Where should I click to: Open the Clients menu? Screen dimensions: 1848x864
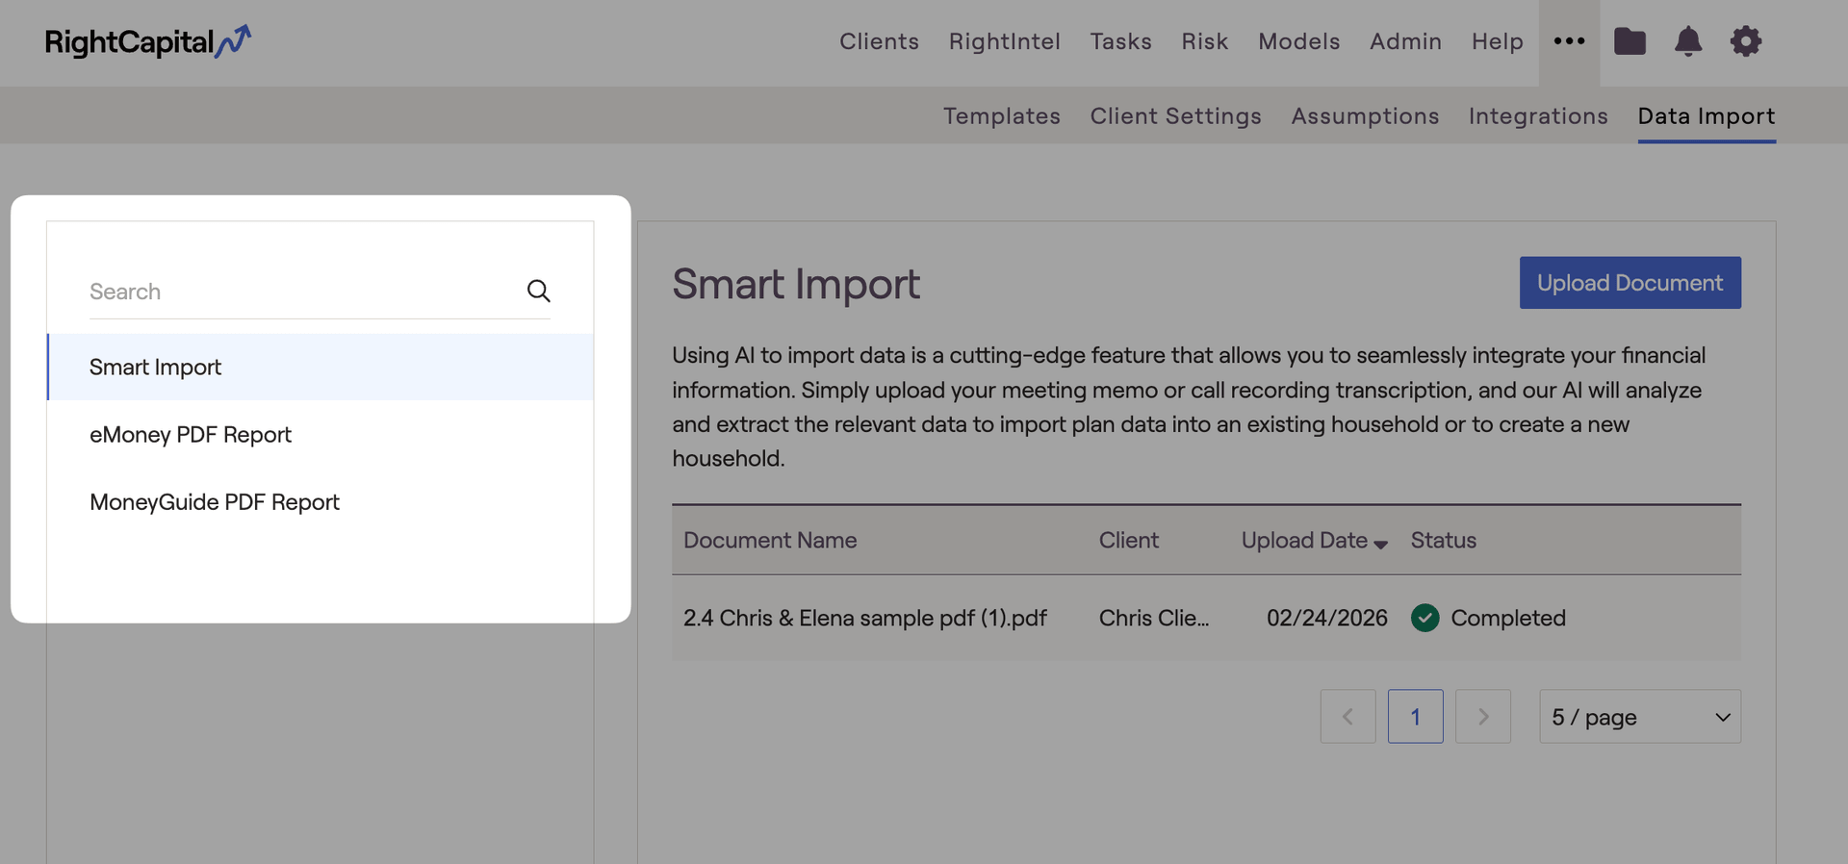click(879, 41)
